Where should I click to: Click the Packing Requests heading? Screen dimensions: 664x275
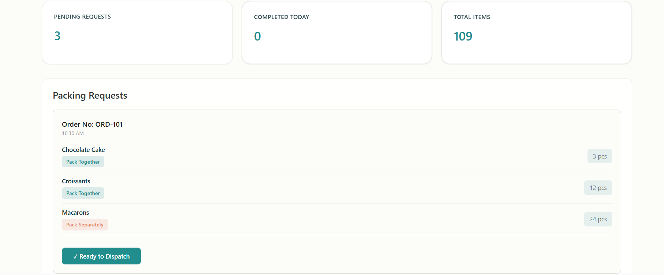[x=90, y=95]
